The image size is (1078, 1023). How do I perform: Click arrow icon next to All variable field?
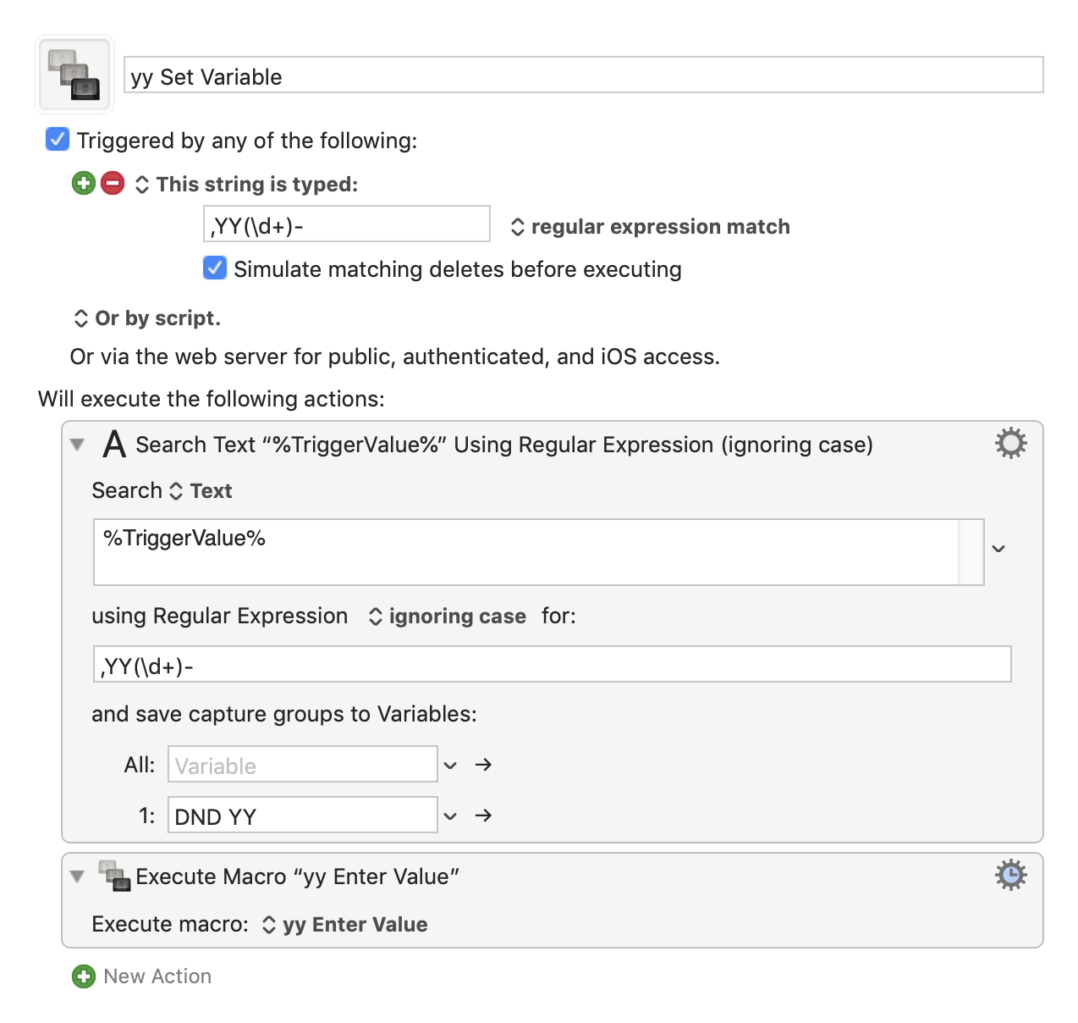483,765
